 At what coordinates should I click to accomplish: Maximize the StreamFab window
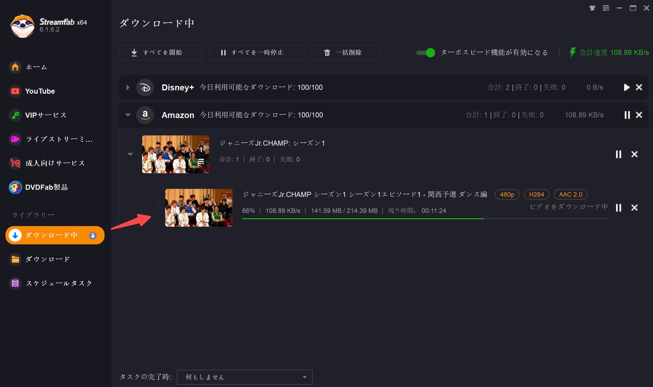coord(633,8)
